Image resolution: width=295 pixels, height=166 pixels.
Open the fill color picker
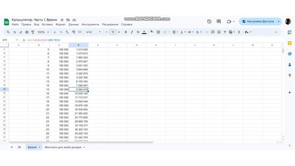(152, 32)
